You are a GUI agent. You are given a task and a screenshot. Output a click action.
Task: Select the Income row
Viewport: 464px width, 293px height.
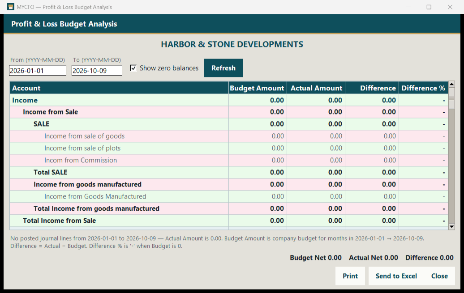[x=229, y=100]
